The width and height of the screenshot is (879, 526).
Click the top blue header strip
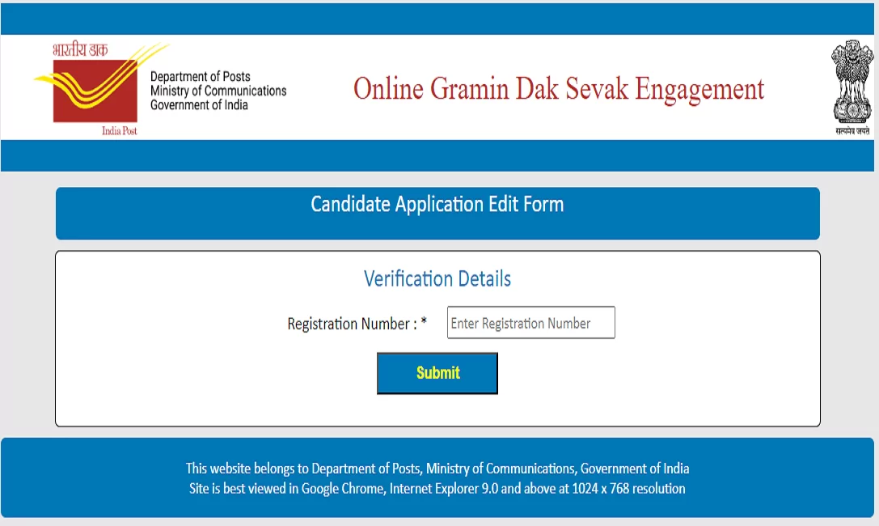(x=437, y=19)
